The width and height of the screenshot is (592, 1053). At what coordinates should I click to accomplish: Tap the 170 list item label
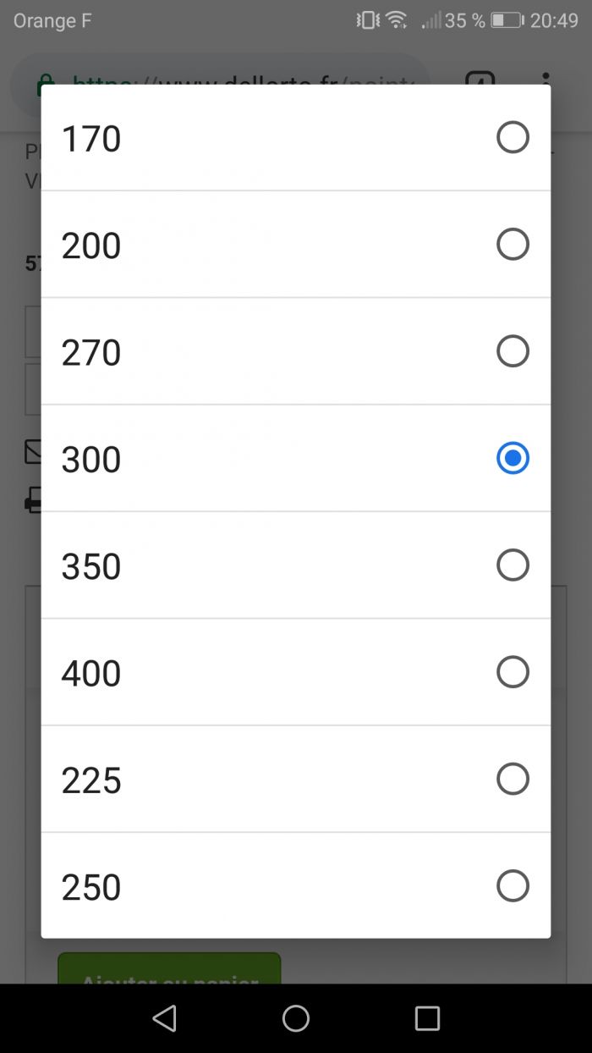[x=91, y=139]
